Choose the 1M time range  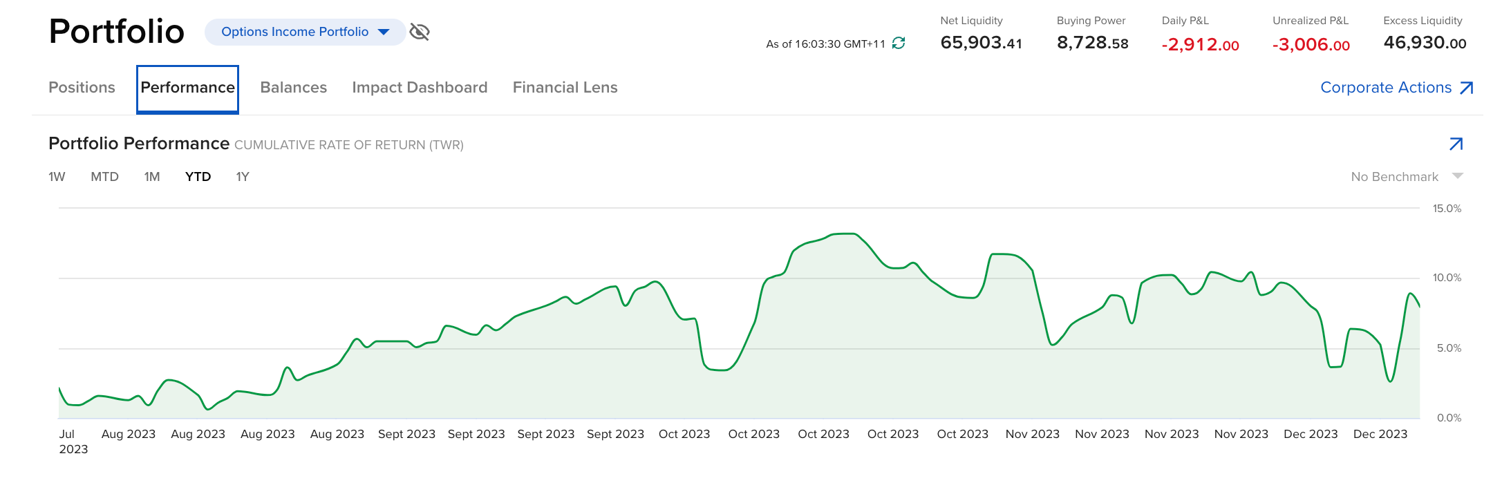(152, 177)
